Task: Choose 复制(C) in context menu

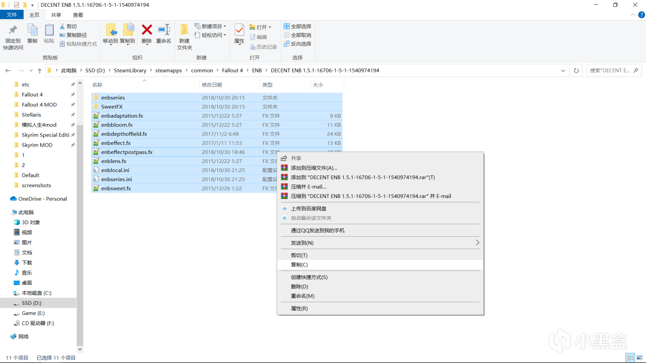Action: pyautogui.click(x=380, y=264)
